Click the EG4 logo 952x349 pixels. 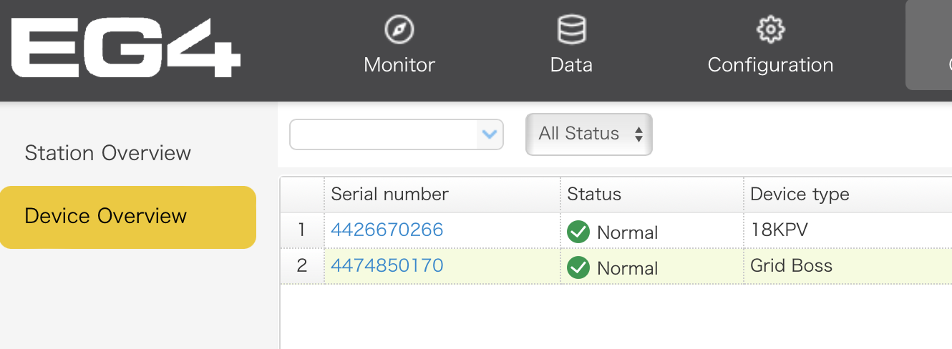[x=126, y=49]
